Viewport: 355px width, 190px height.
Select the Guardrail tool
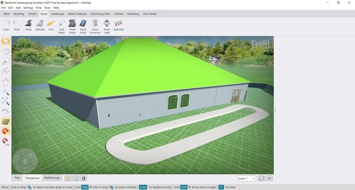(118, 25)
